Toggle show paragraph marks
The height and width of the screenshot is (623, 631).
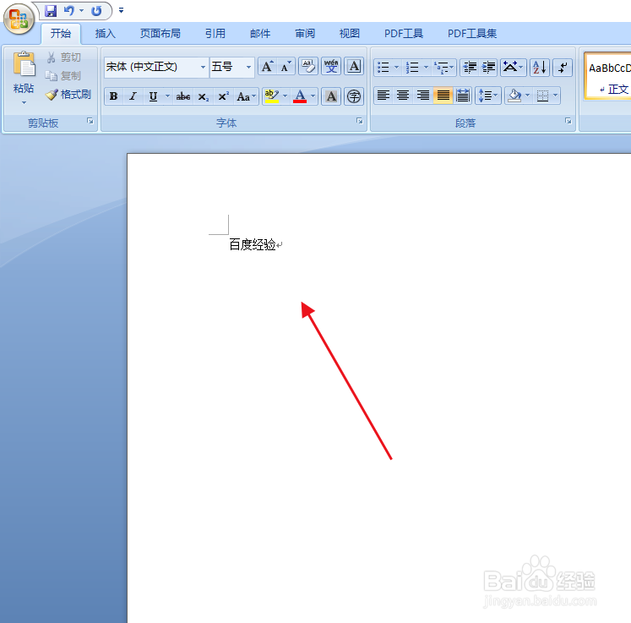tap(563, 67)
